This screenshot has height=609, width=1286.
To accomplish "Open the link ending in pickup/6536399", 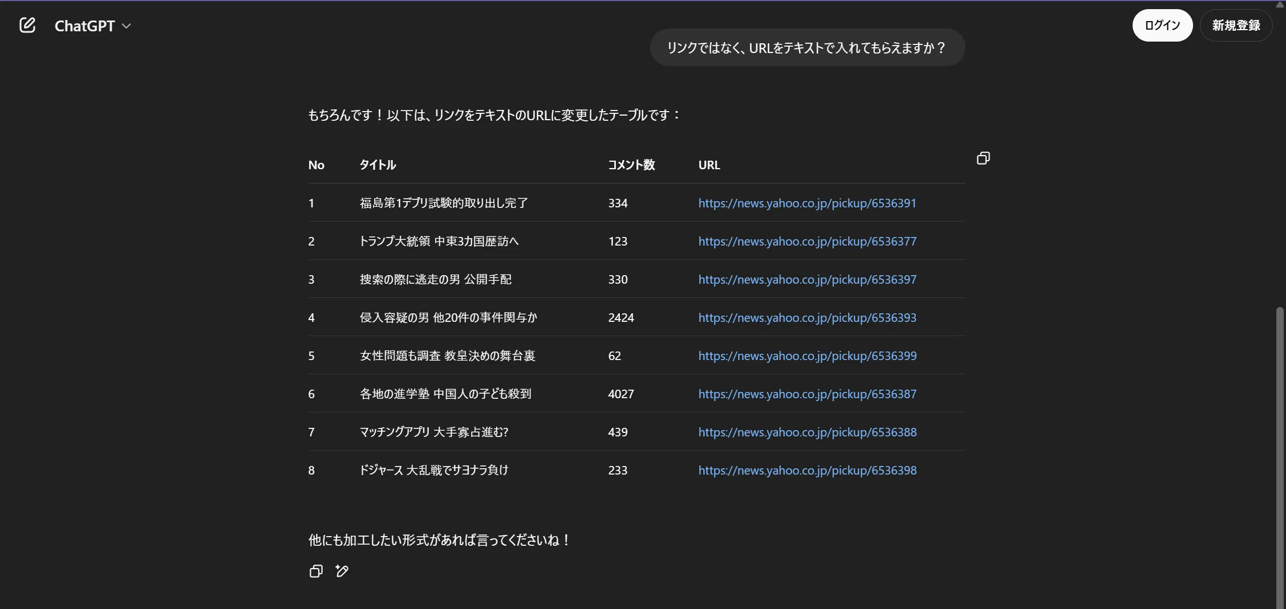I will (808, 355).
